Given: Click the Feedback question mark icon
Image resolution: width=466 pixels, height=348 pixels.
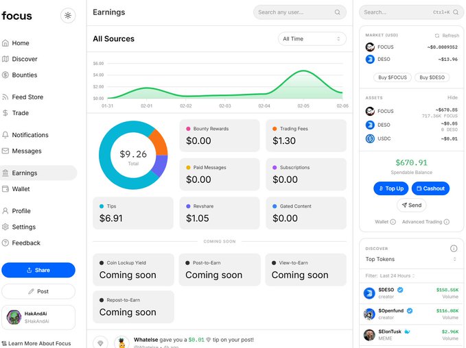Looking at the screenshot, I should tap(5, 243).
